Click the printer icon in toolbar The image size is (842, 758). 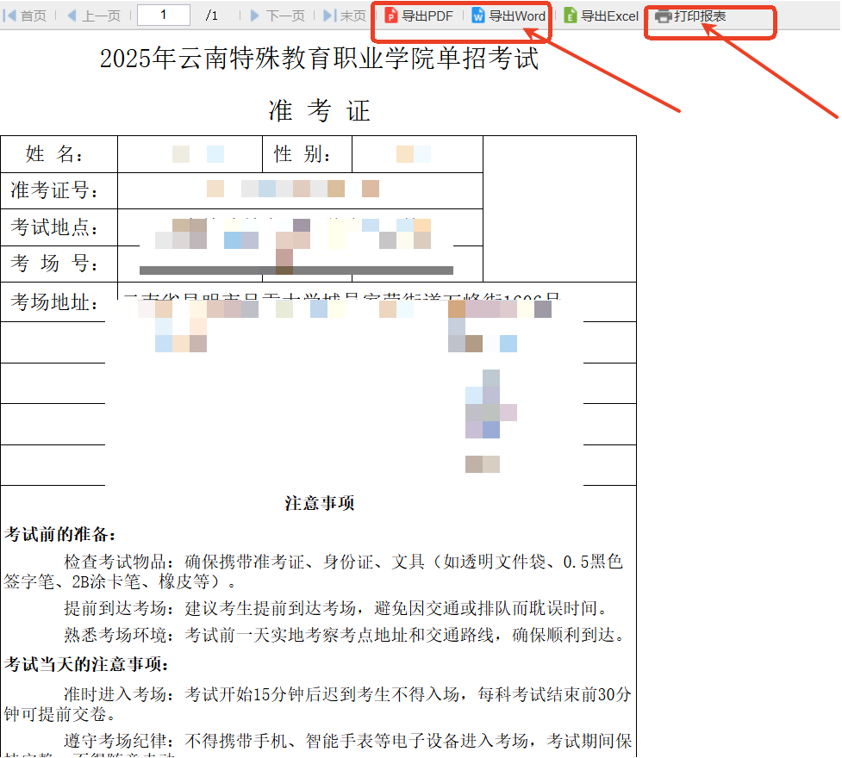(663, 16)
